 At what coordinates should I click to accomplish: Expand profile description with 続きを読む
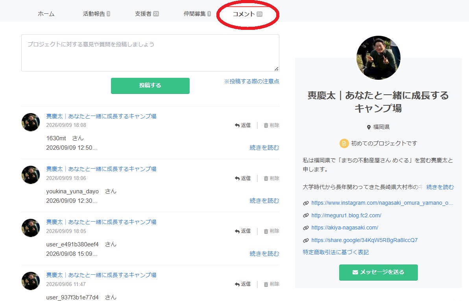(440, 187)
